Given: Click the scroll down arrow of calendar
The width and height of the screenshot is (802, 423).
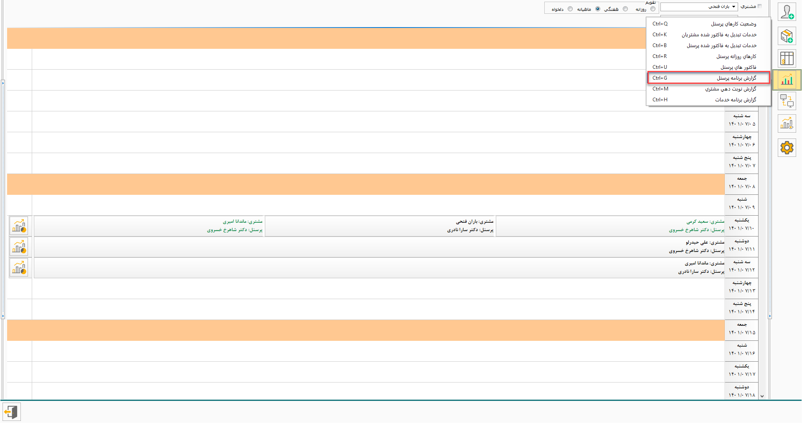Looking at the screenshot, I should [762, 396].
